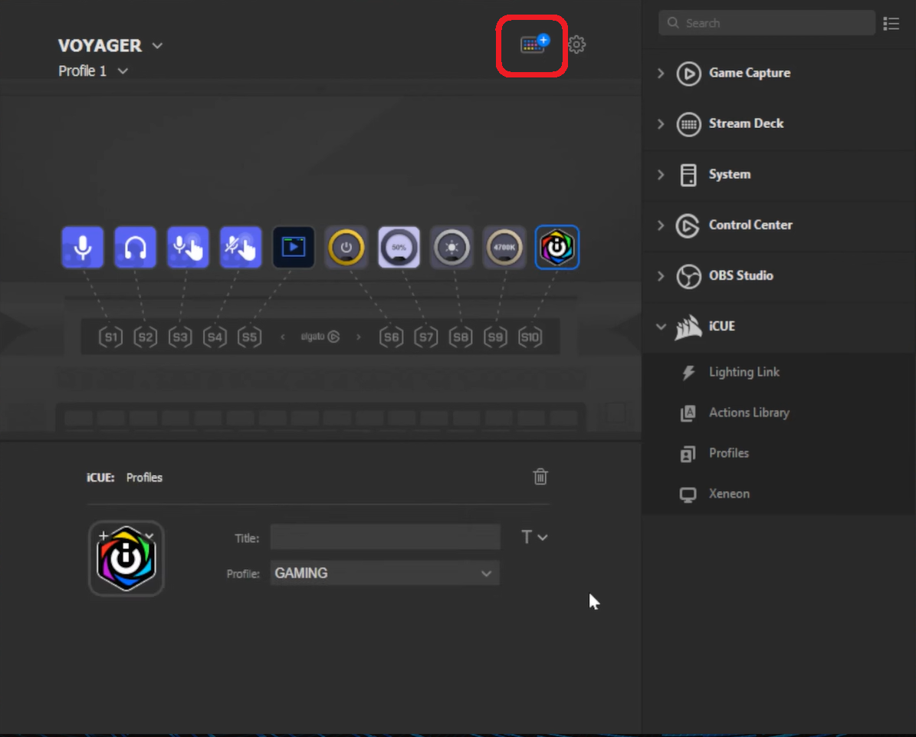Click the iCUE profile key thumbnail
Image resolution: width=916 pixels, height=737 pixels.
coord(126,558)
